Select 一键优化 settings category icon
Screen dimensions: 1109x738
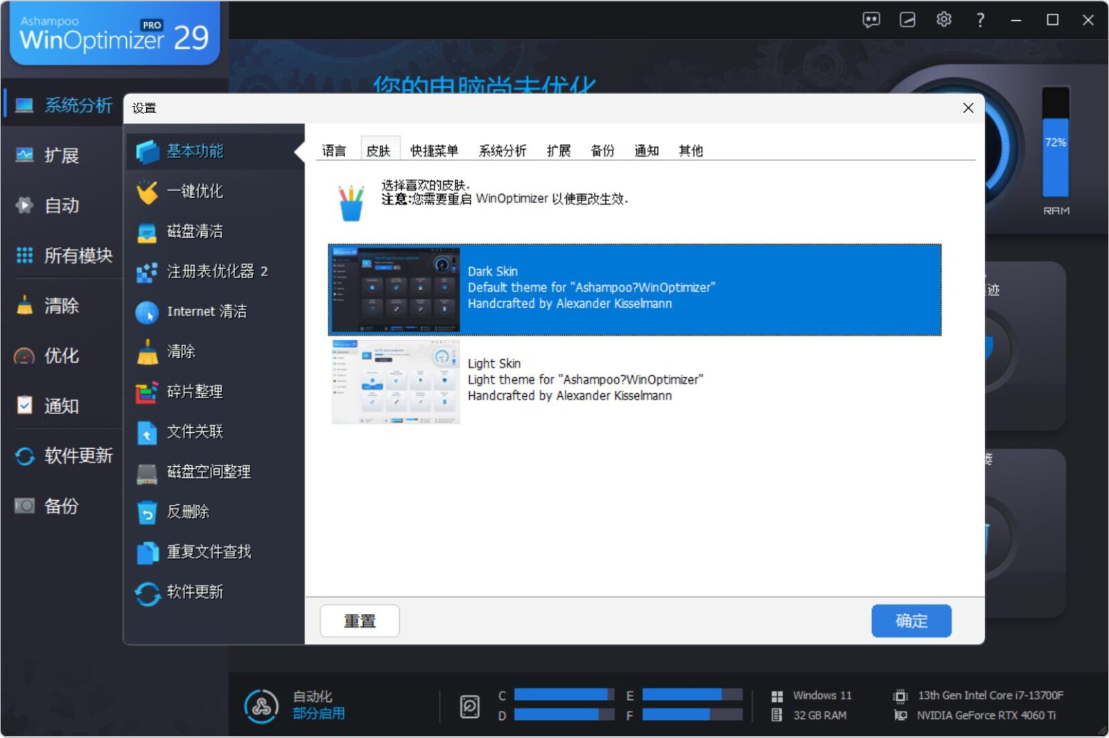click(x=148, y=191)
